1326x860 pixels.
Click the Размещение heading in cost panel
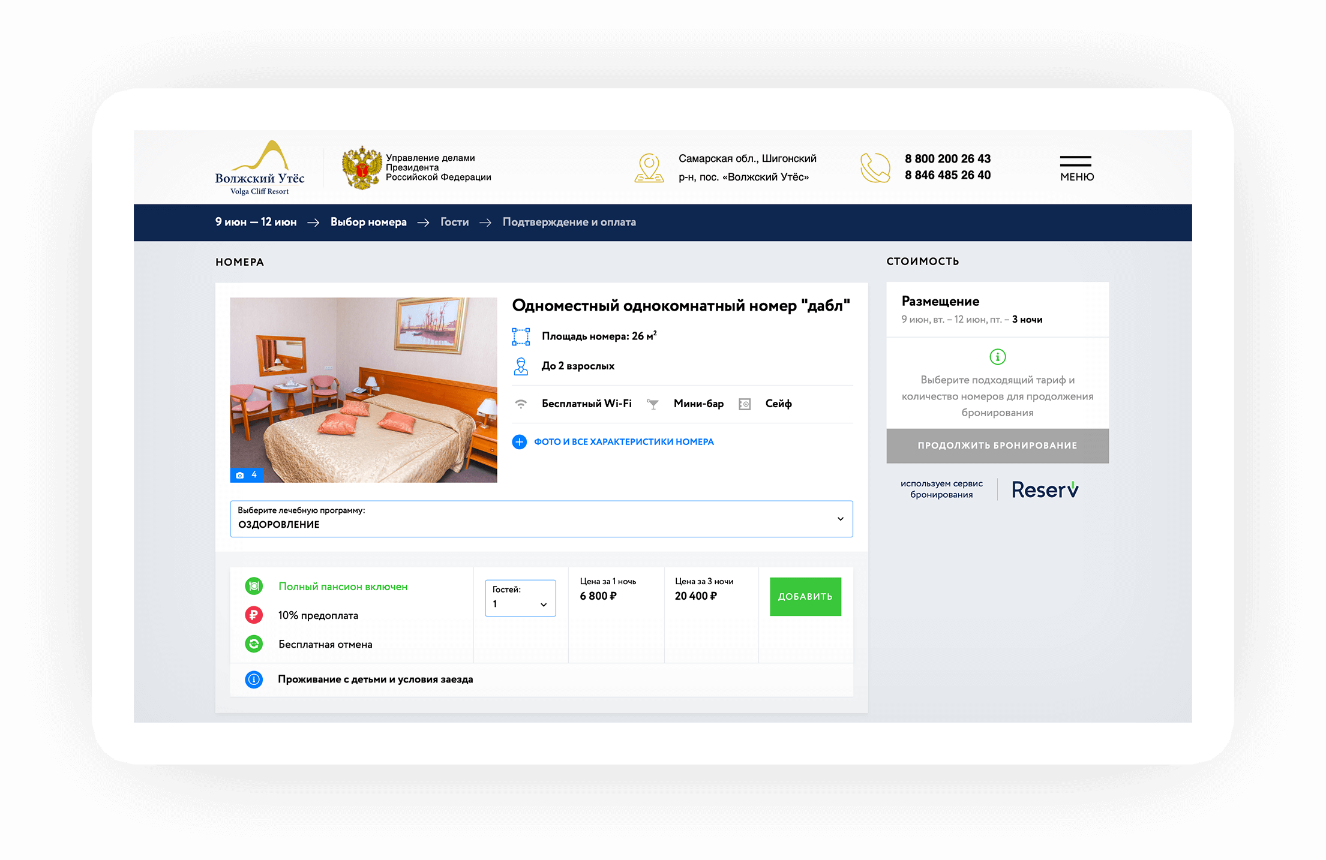click(x=940, y=302)
